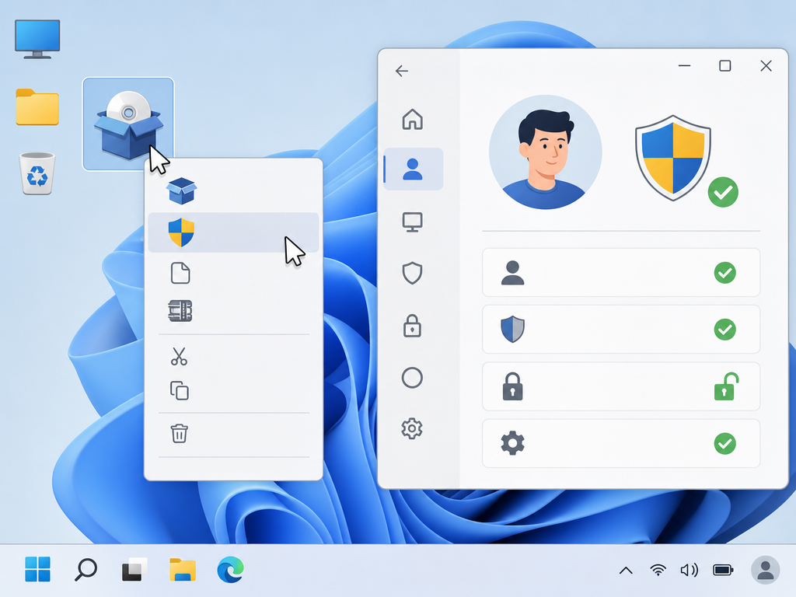The image size is (796, 597).
Task: Check the battery status icon in tray
Action: (723, 570)
